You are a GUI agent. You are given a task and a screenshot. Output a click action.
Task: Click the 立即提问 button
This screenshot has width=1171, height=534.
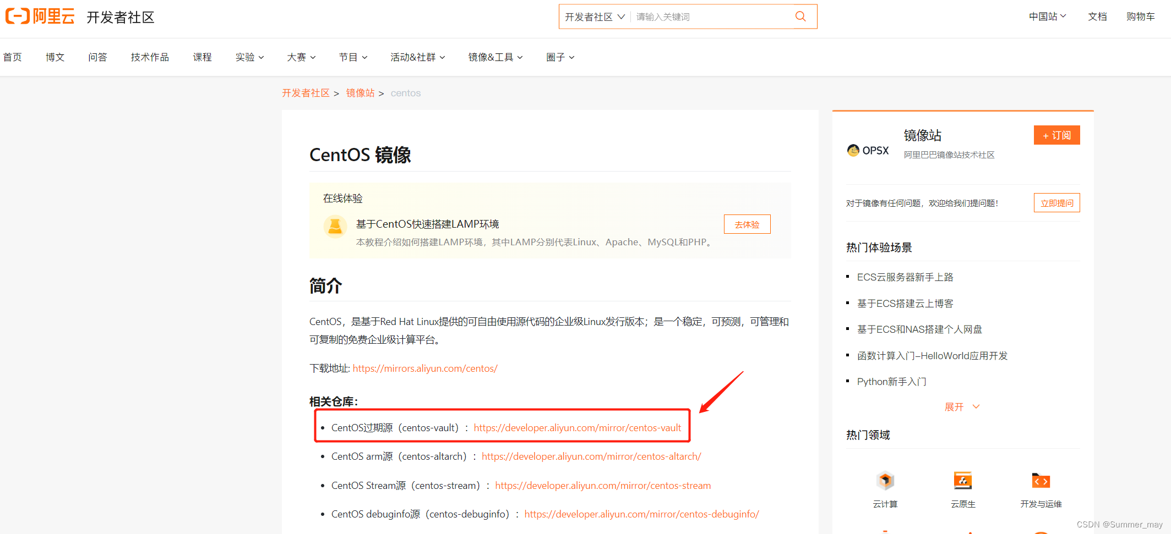coord(1056,203)
